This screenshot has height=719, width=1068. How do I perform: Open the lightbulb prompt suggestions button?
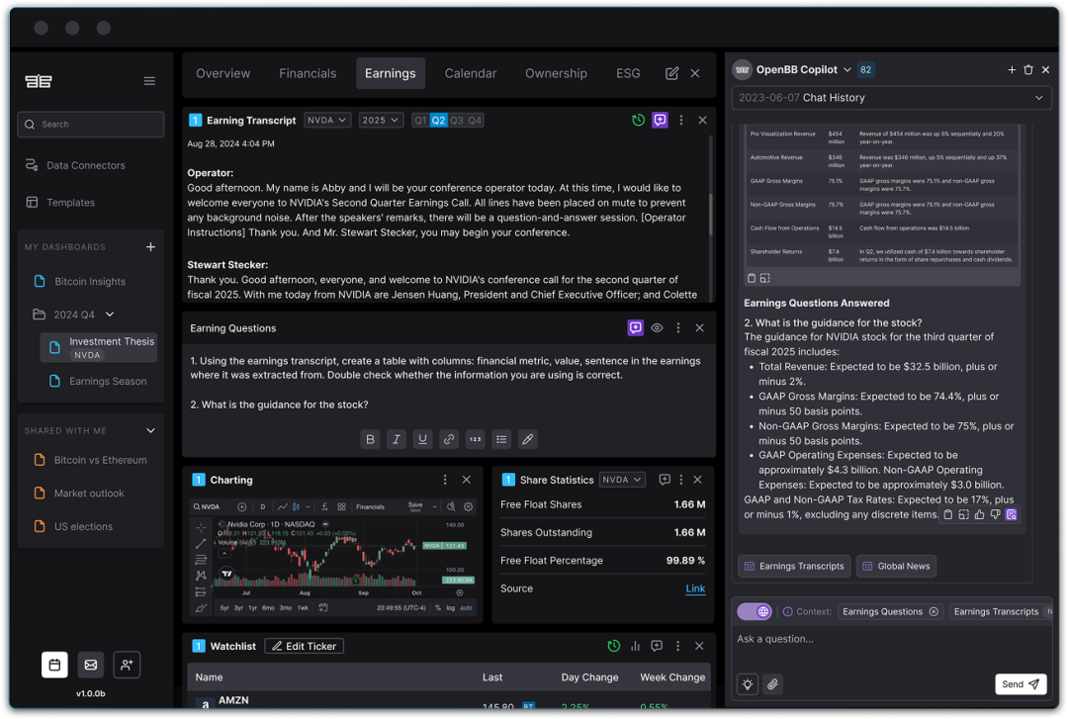click(748, 684)
